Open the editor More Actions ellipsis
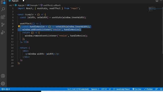The height and width of the screenshot is (92, 163). click(x=161, y=1)
